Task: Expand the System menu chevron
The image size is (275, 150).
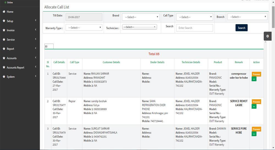Action: click(35, 76)
